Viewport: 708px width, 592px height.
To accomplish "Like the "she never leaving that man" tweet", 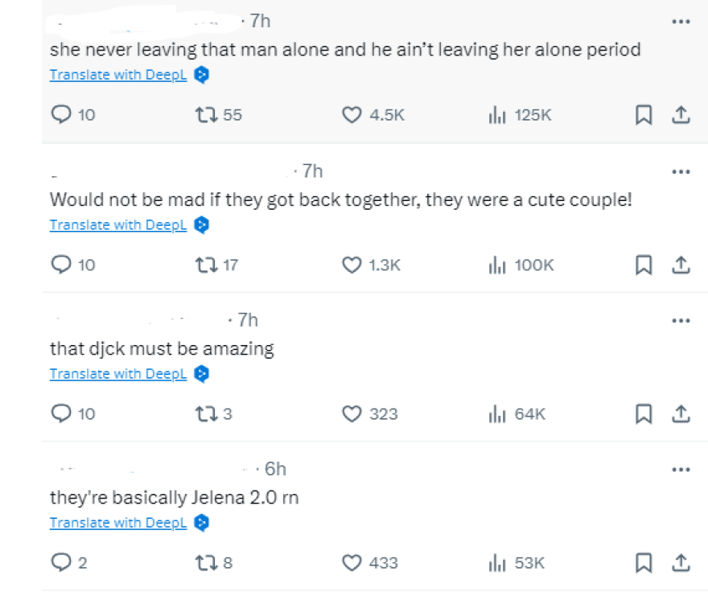I will [x=352, y=115].
